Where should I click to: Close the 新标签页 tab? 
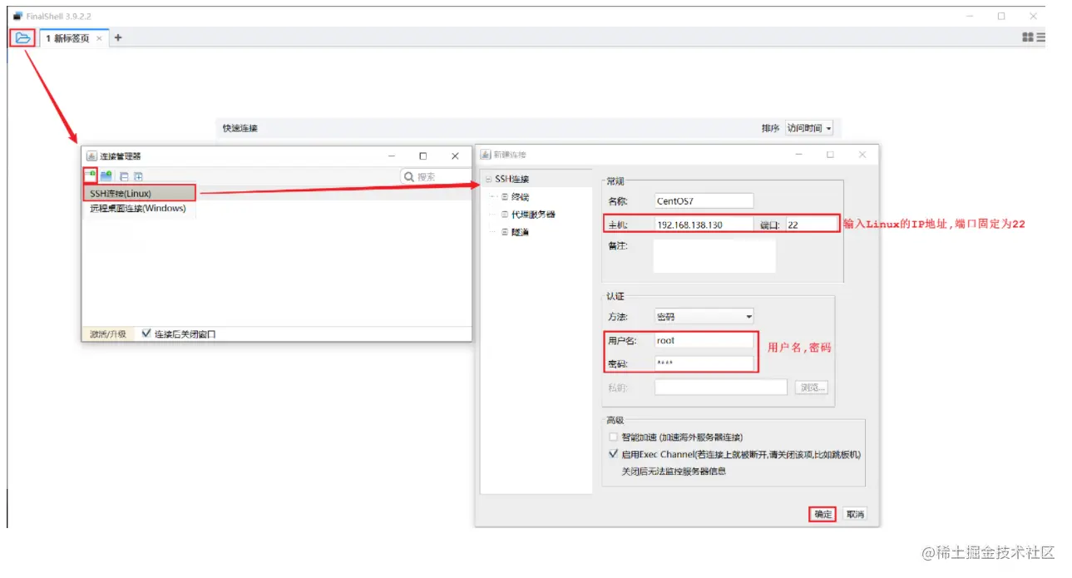click(x=99, y=38)
